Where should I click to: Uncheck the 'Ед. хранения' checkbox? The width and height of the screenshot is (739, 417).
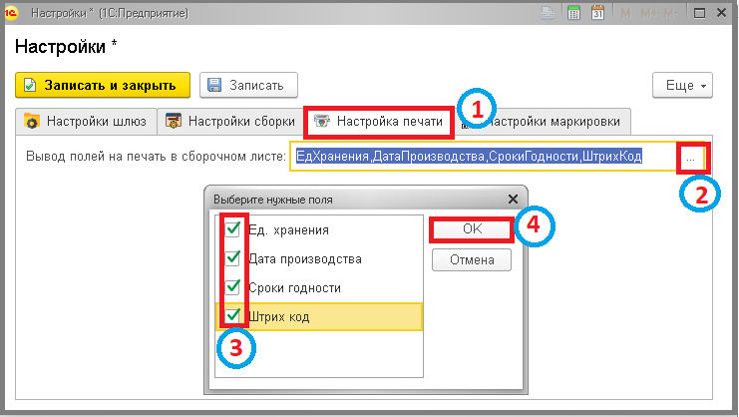[231, 229]
